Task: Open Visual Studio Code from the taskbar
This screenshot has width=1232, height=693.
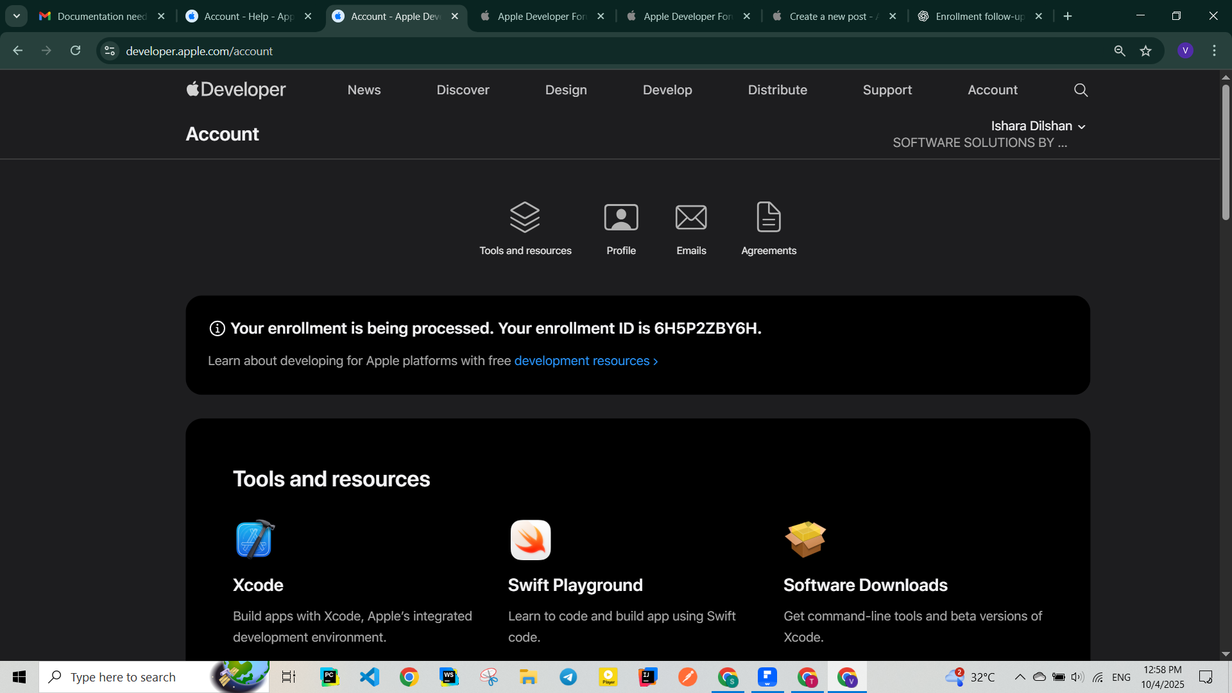Action: click(x=370, y=677)
